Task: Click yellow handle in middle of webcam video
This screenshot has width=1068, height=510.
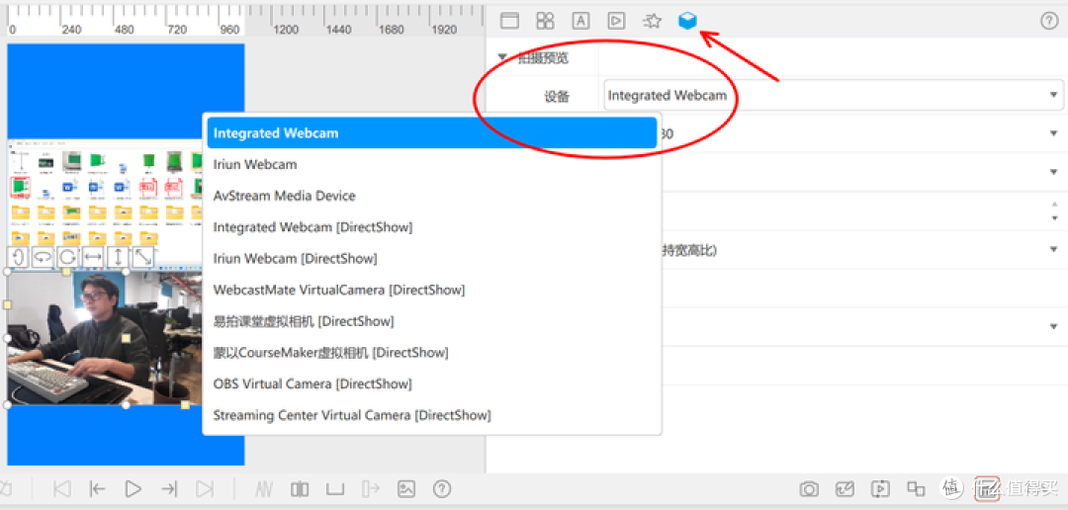Action: (x=126, y=338)
